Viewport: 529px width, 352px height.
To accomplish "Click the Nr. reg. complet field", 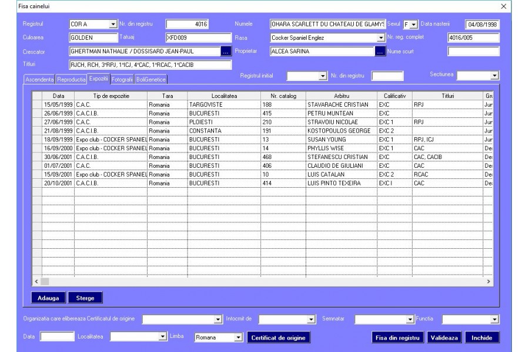I will click(473, 38).
